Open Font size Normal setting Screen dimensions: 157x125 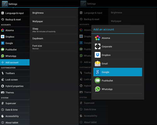coord(54,47)
